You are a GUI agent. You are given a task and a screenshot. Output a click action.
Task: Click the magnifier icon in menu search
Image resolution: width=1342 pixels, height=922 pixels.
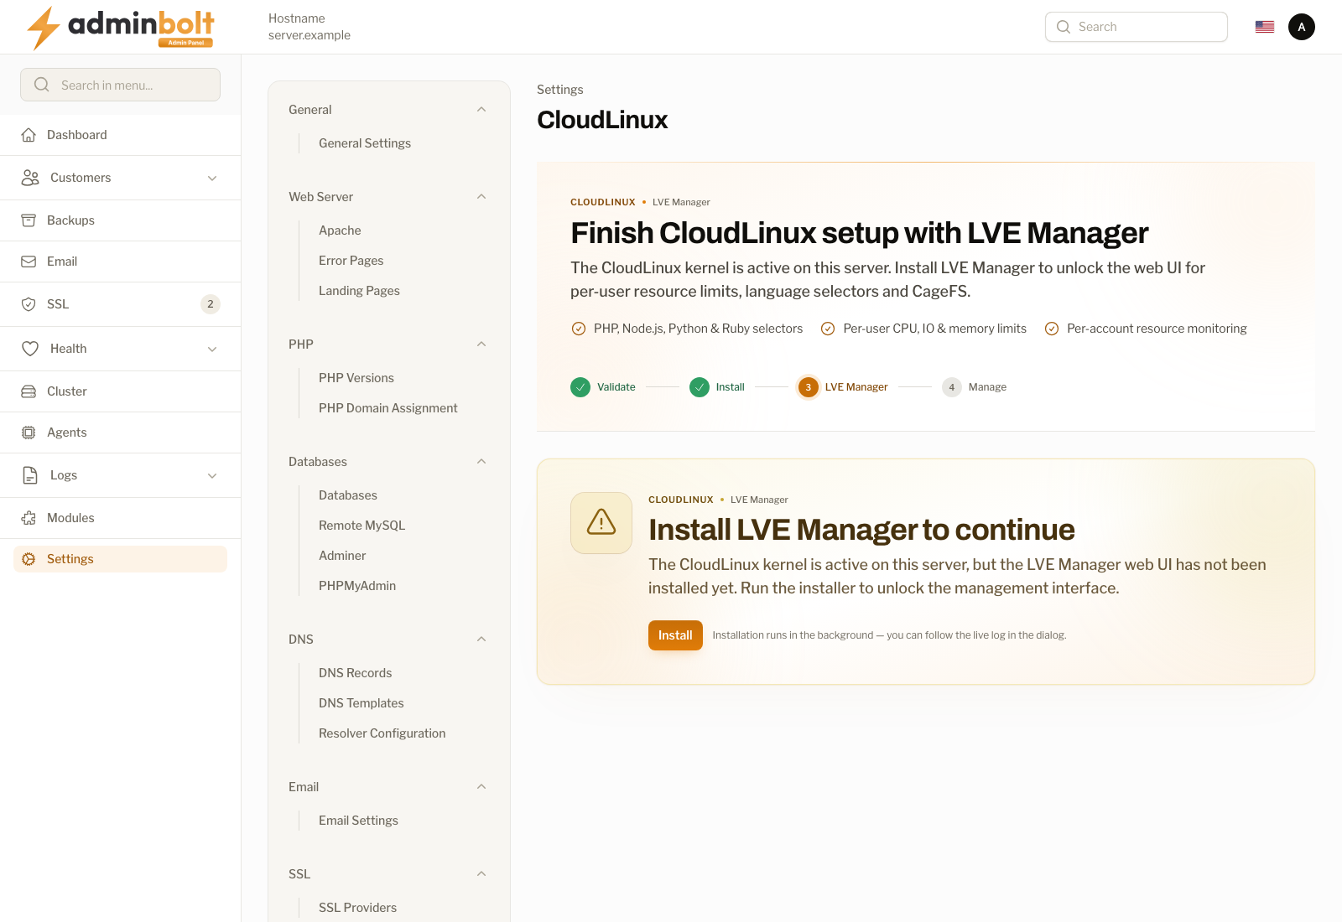point(42,85)
